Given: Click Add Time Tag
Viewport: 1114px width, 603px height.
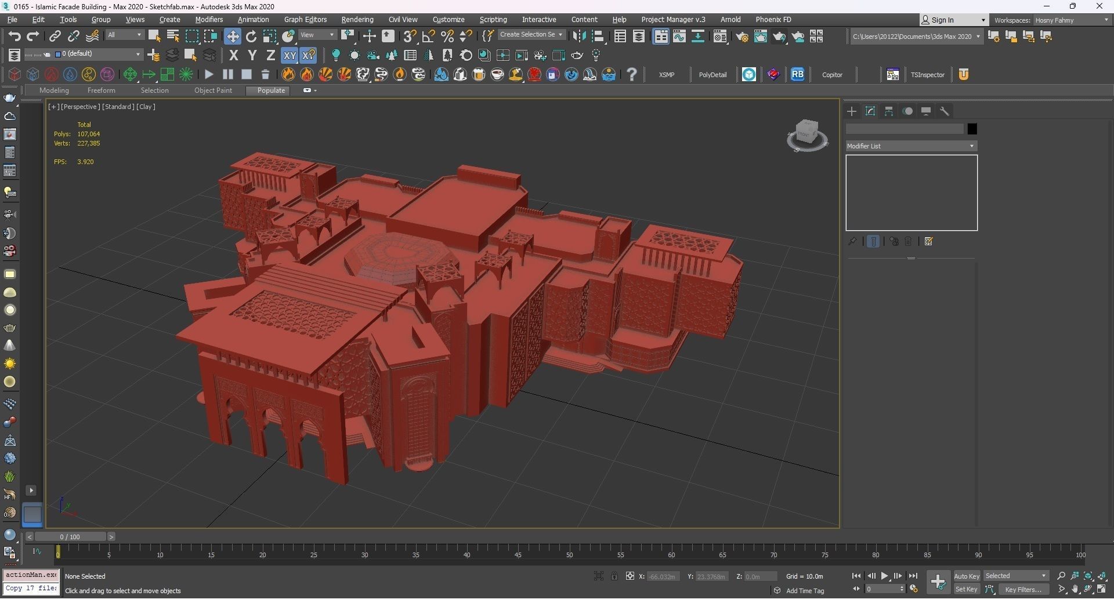Looking at the screenshot, I should click(x=805, y=591).
